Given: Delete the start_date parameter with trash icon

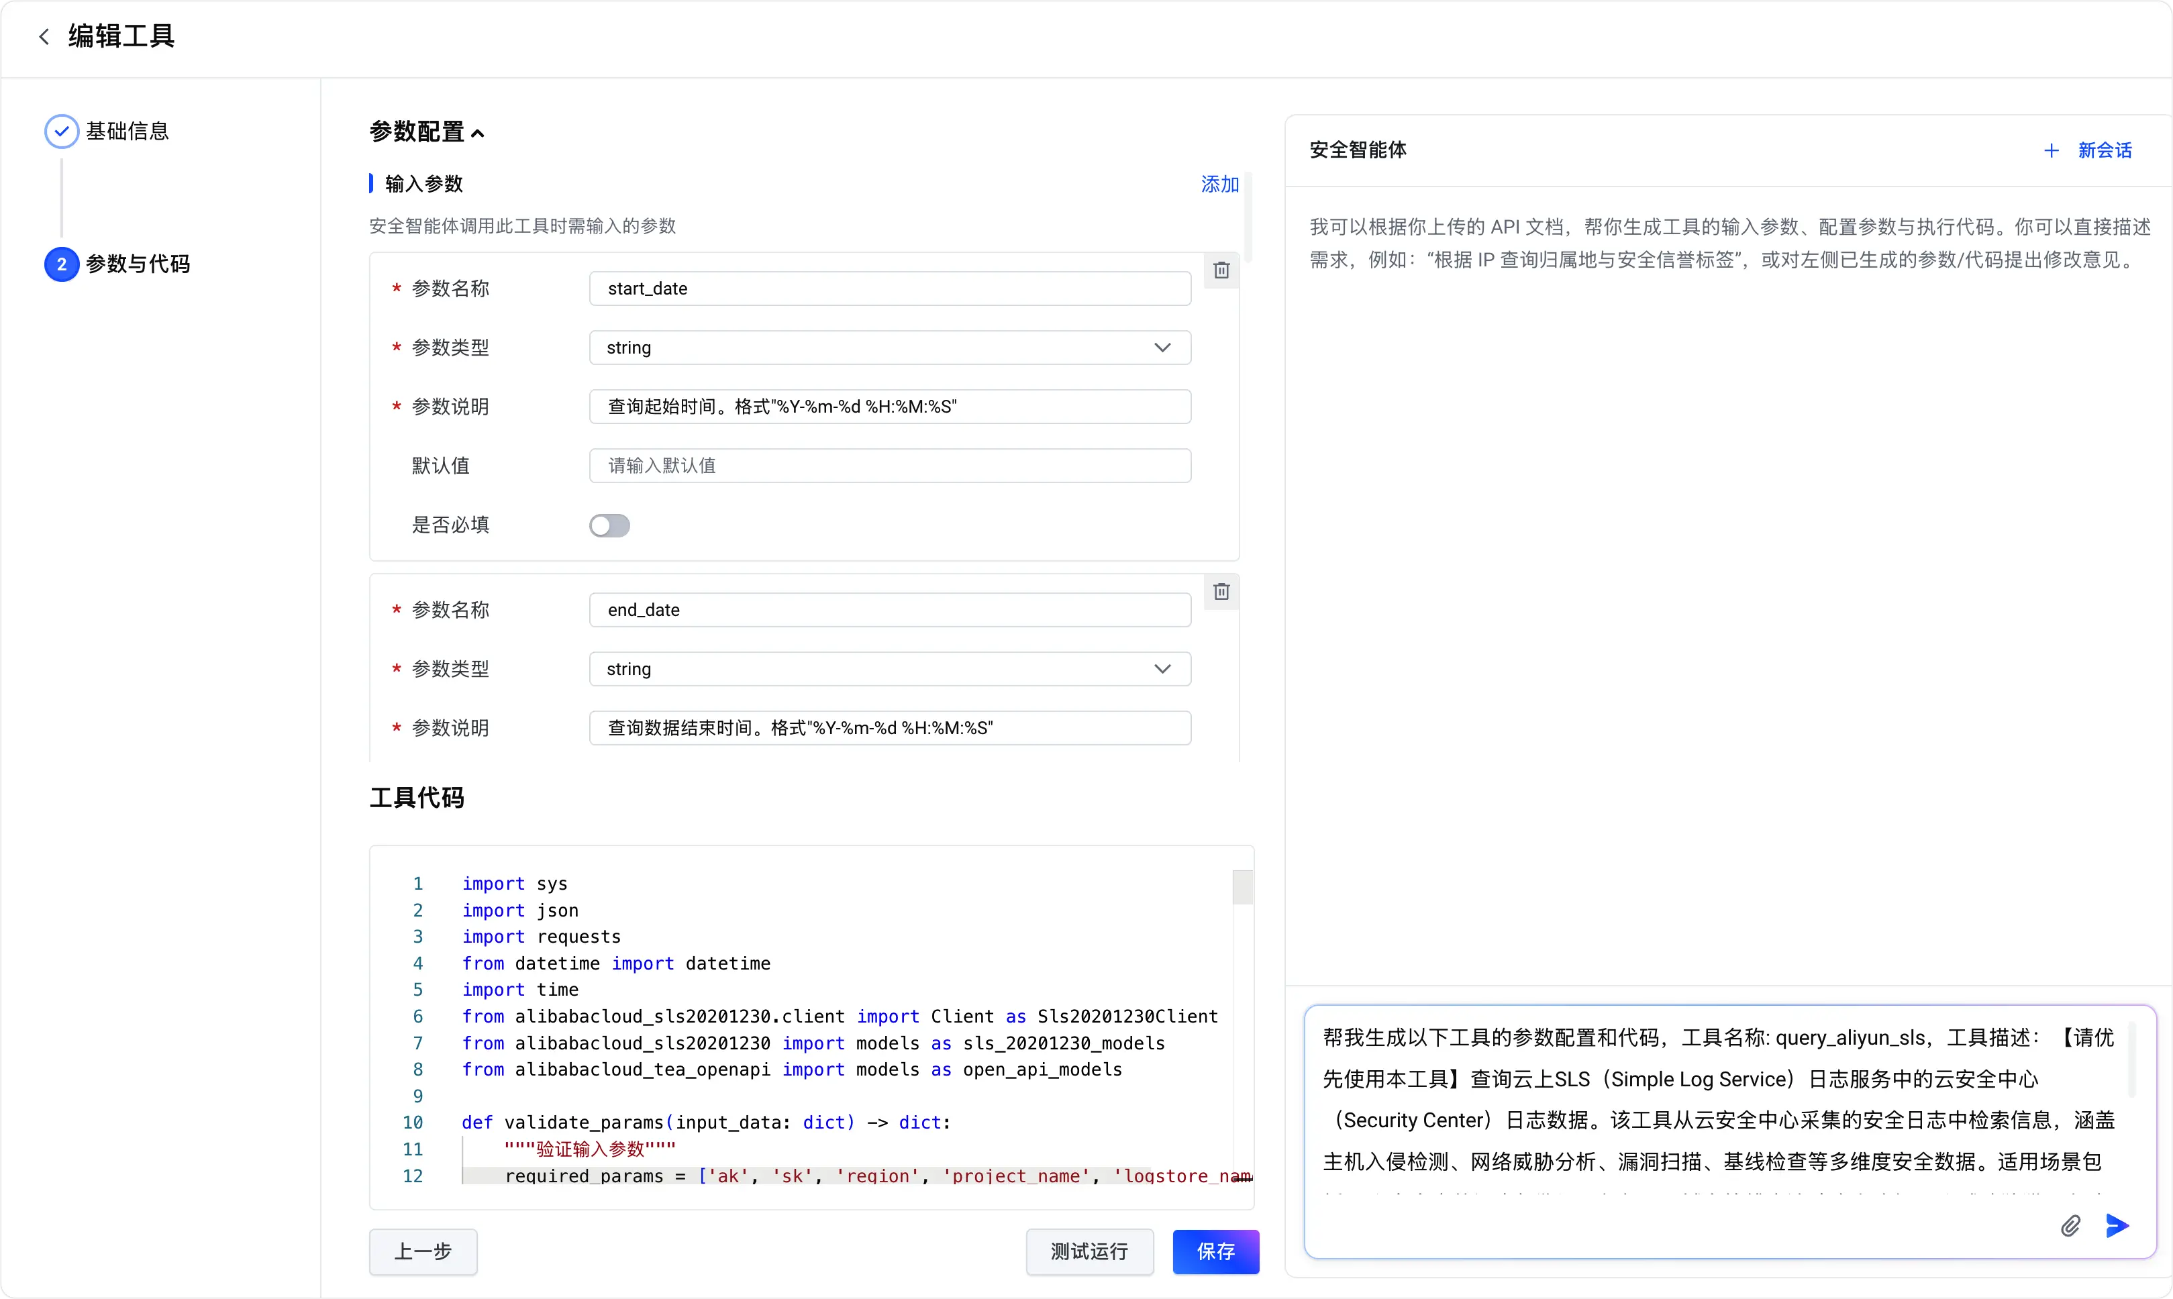Looking at the screenshot, I should click(1221, 270).
